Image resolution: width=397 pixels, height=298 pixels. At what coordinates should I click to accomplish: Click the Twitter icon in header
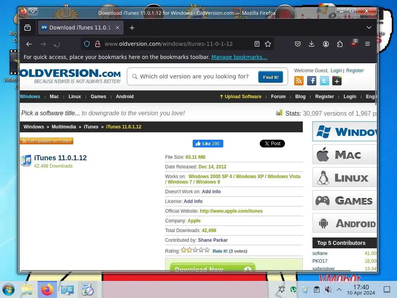(x=325, y=81)
